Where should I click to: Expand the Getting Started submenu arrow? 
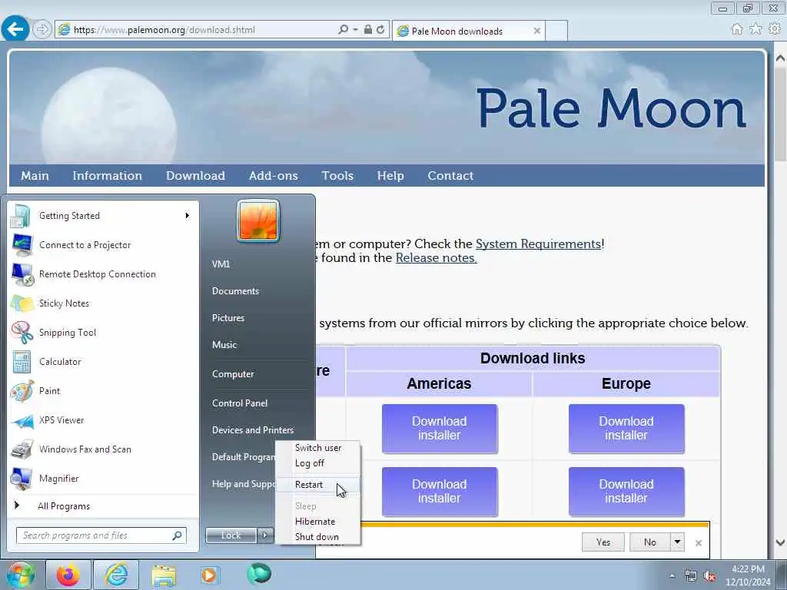point(188,216)
